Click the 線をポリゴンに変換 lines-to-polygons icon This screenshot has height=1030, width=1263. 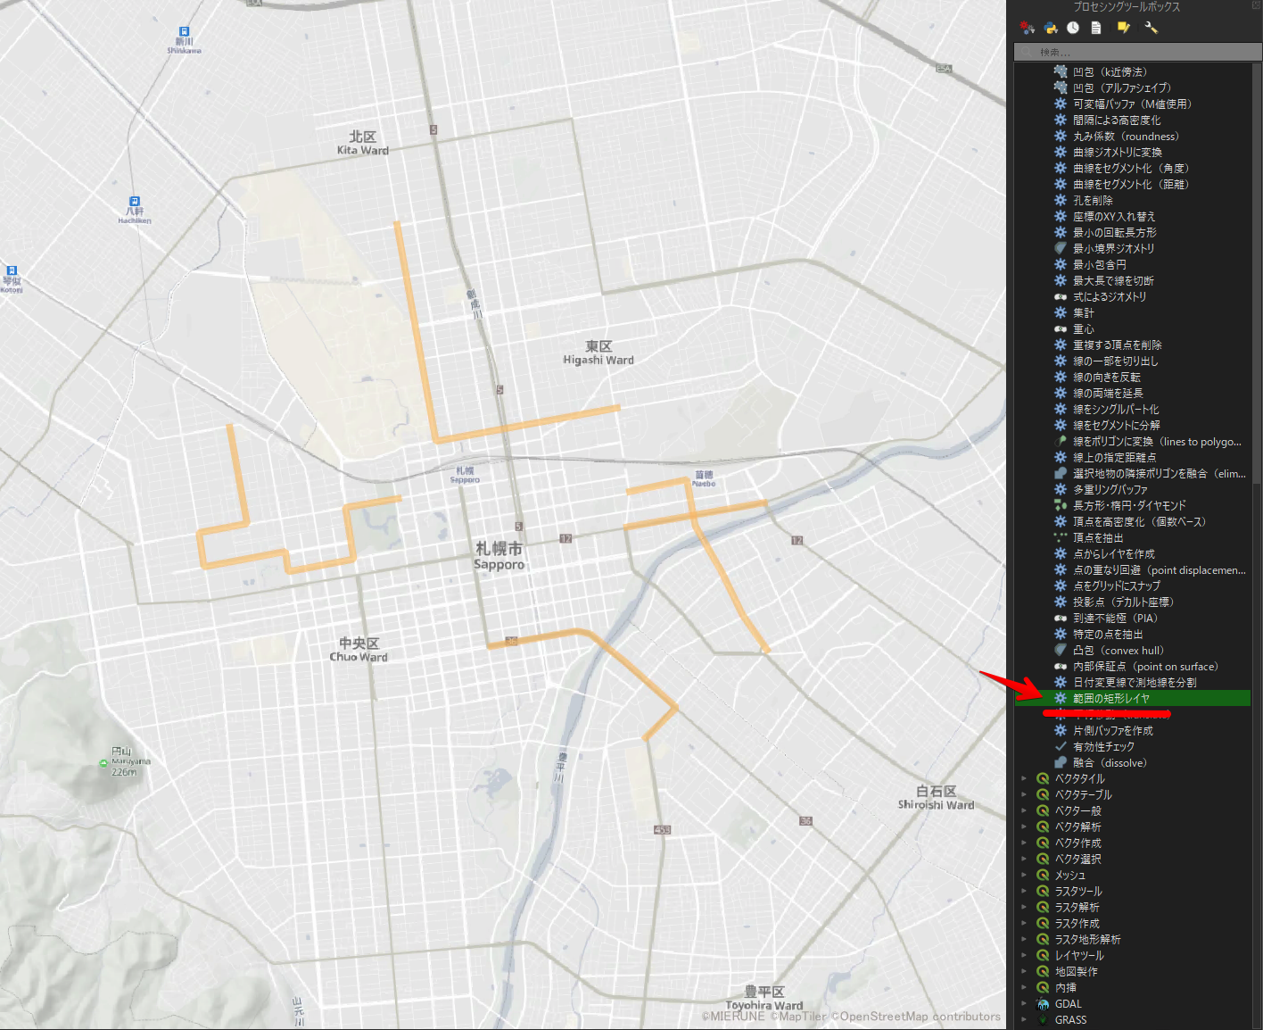1061,441
